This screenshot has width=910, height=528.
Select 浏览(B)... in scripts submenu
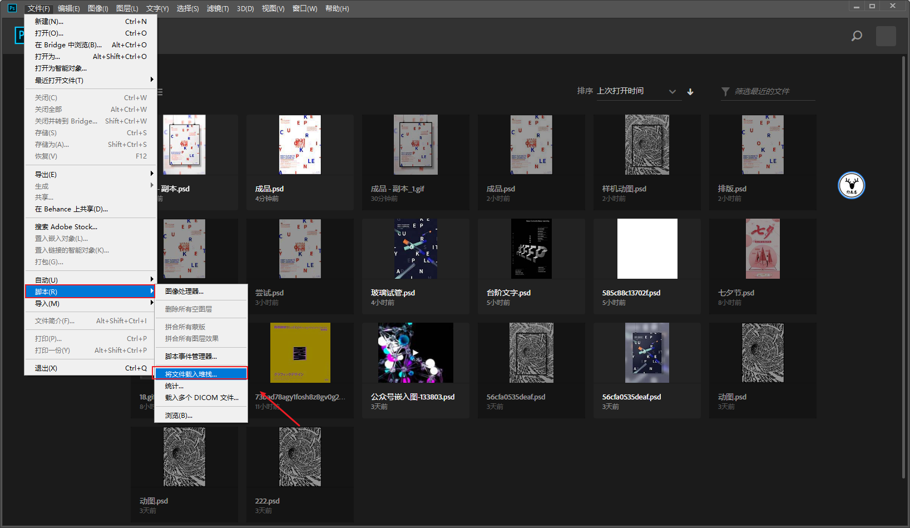[201, 415]
